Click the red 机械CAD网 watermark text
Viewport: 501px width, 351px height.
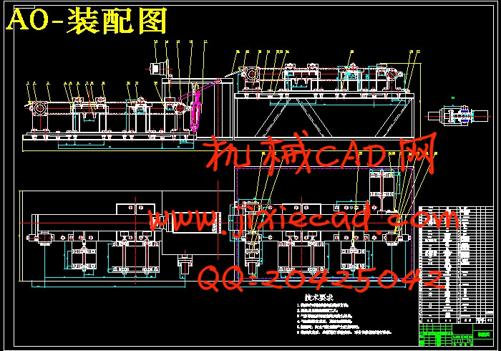[x=321, y=156]
